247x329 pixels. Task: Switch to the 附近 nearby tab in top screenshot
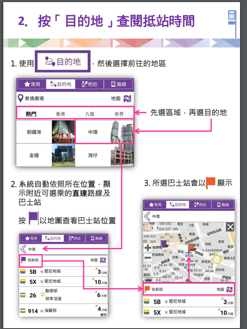point(89,84)
